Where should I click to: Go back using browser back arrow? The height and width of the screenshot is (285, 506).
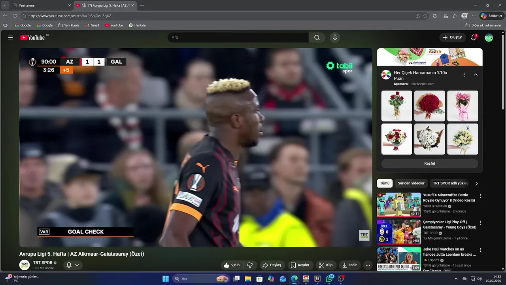click(5, 16)
